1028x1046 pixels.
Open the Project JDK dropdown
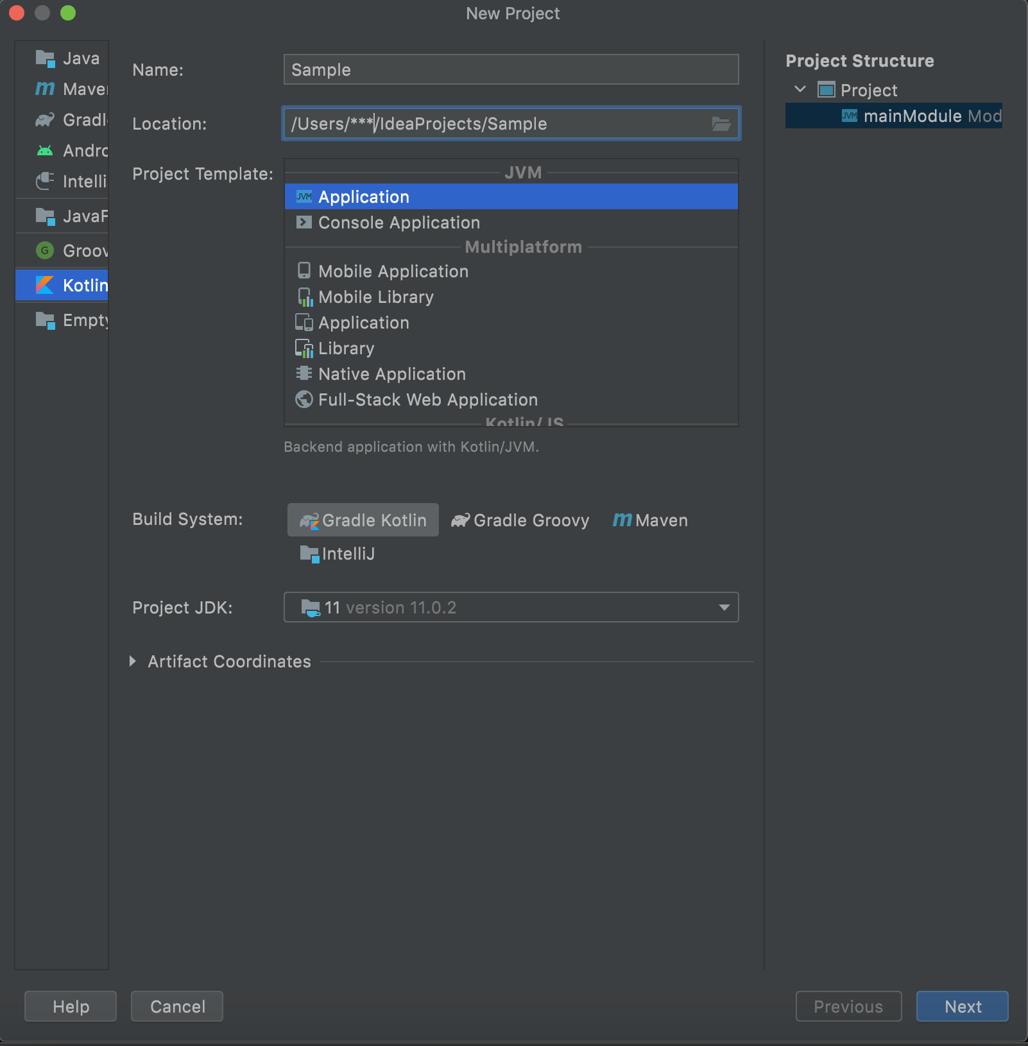tap(511, 607)
